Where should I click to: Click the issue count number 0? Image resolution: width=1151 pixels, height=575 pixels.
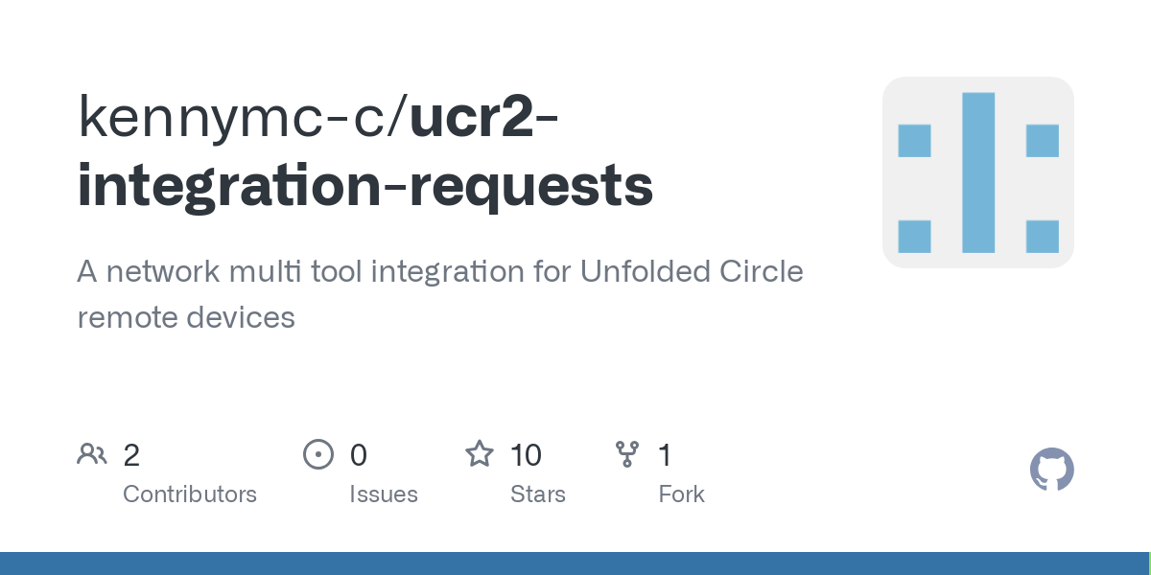tap(359, 455)
